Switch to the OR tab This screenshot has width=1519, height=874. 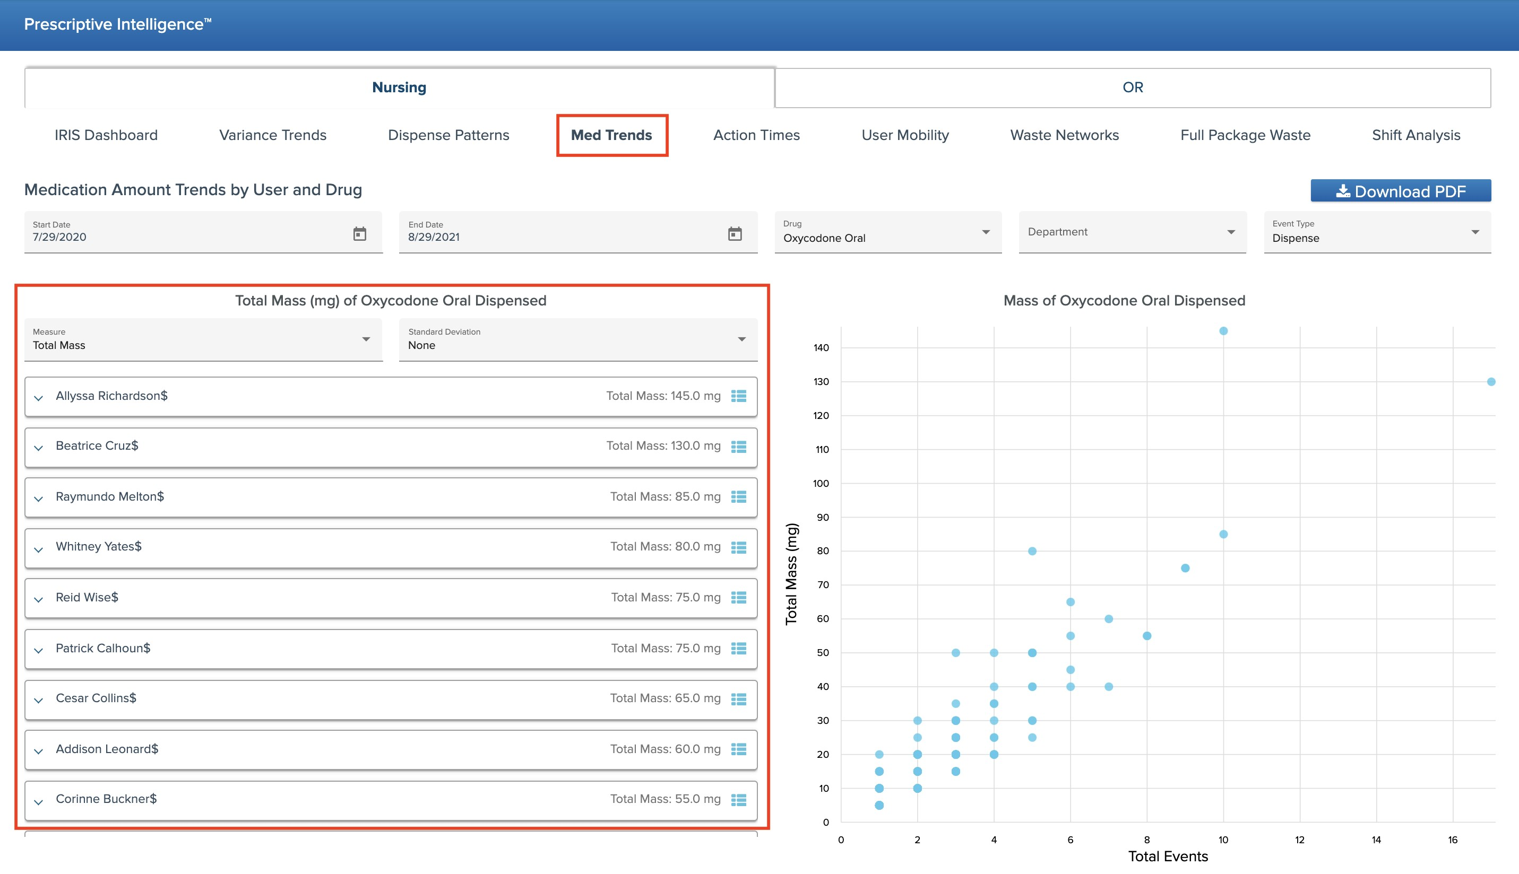coord(1132,88)
